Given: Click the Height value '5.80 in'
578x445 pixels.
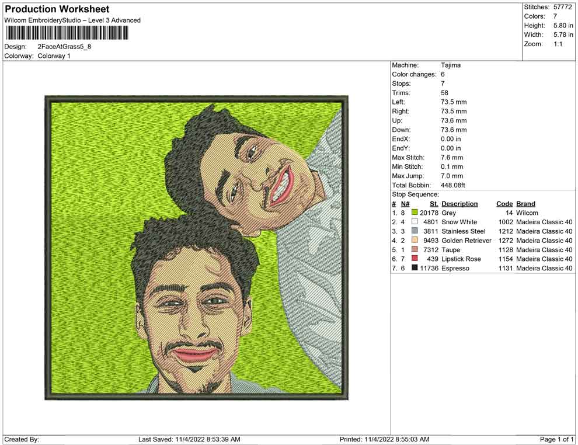Looking at the screenshot, I should [563, 26].
